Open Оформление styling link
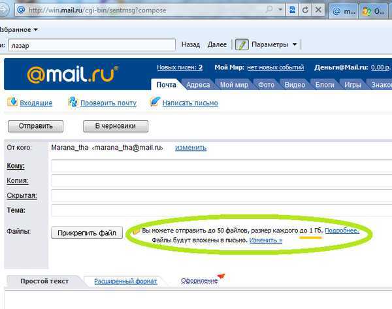 point(199,281)
